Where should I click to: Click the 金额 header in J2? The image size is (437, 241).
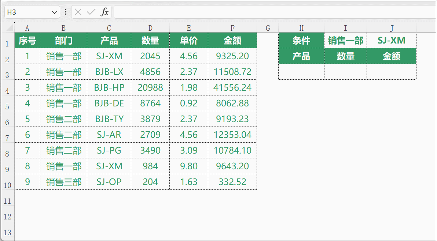pyautogui.click(x=392, y=56)
